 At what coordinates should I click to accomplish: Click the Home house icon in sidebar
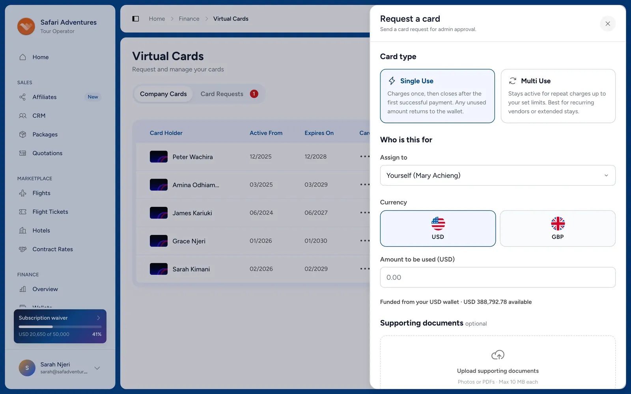[23, 57]
